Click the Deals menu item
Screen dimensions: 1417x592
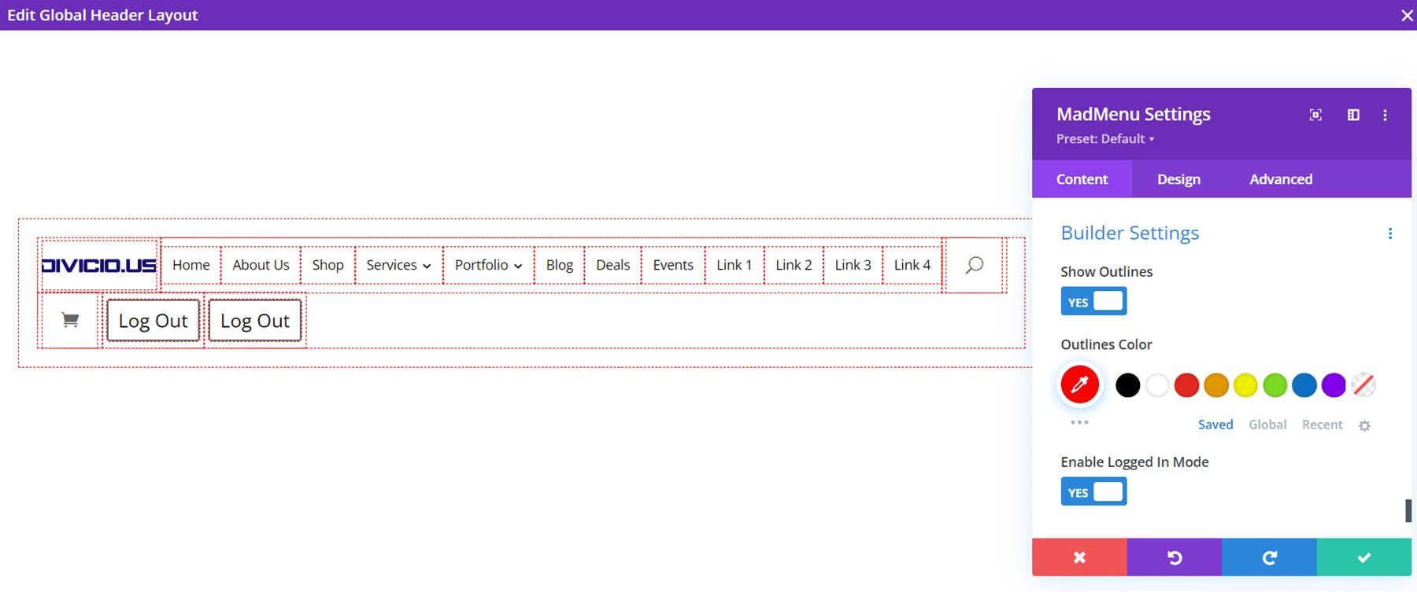(613, 265)
